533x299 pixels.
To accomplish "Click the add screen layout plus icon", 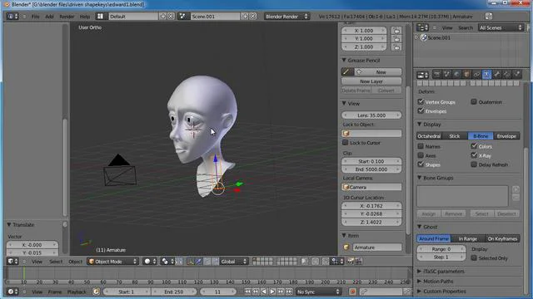I will pyautogui.click(x=163, y=17).
